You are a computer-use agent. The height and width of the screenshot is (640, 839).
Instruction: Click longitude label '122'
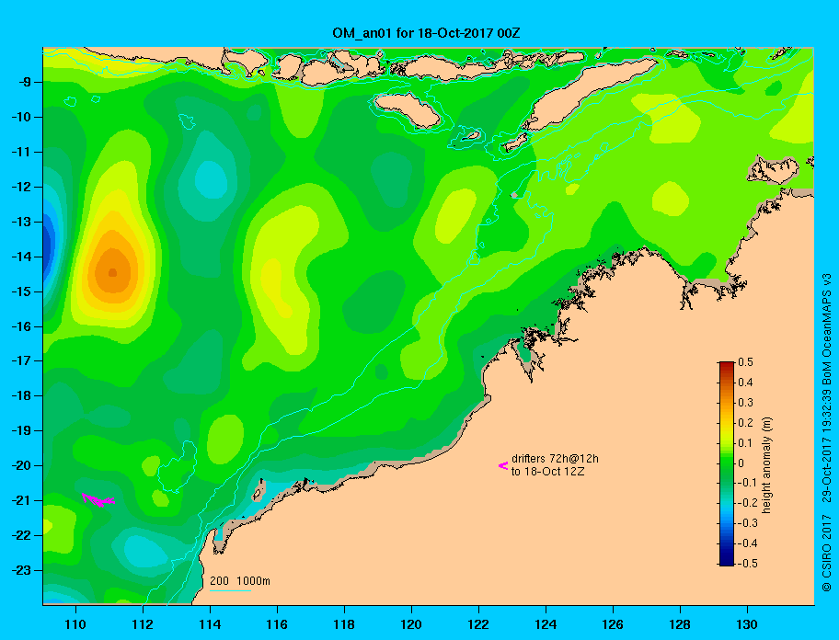[x=478, y=624]
